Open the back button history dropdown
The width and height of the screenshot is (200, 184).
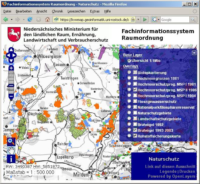pyautogui.click(x=12, y=19)
